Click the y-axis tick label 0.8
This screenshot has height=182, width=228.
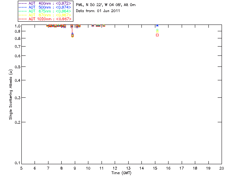(17, 38)
